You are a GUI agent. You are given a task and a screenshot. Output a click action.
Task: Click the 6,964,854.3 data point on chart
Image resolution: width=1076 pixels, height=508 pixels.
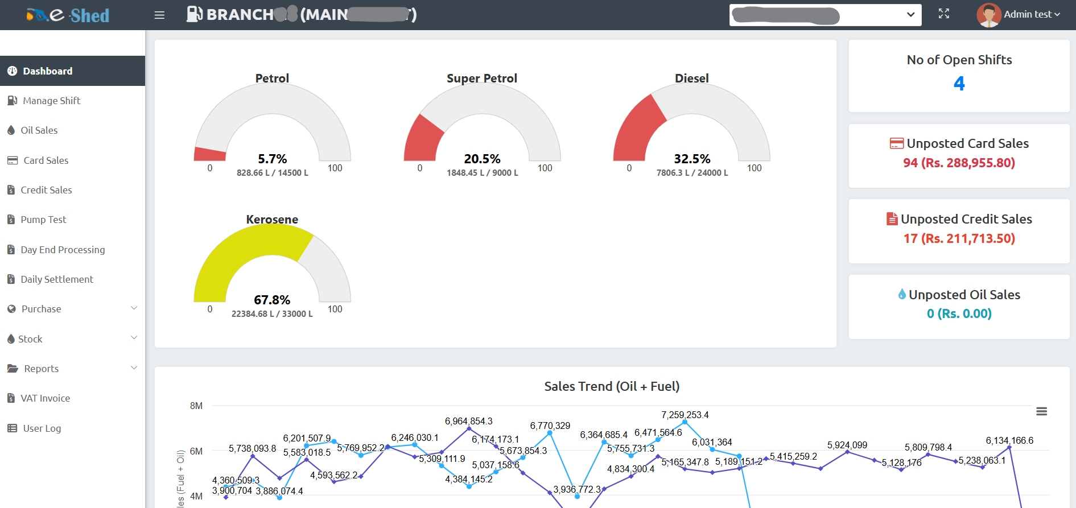click(469, 428)
